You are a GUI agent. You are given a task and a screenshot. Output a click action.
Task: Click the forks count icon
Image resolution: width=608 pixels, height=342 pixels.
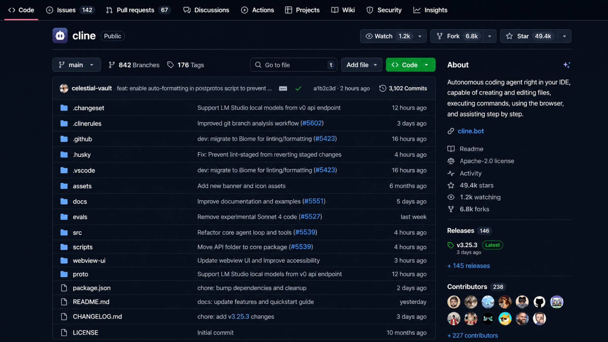click(x=451, y=209)
